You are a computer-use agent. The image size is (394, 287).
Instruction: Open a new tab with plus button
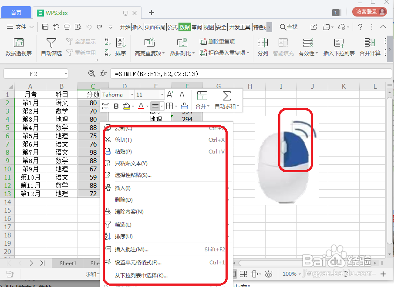coord(151,13)
